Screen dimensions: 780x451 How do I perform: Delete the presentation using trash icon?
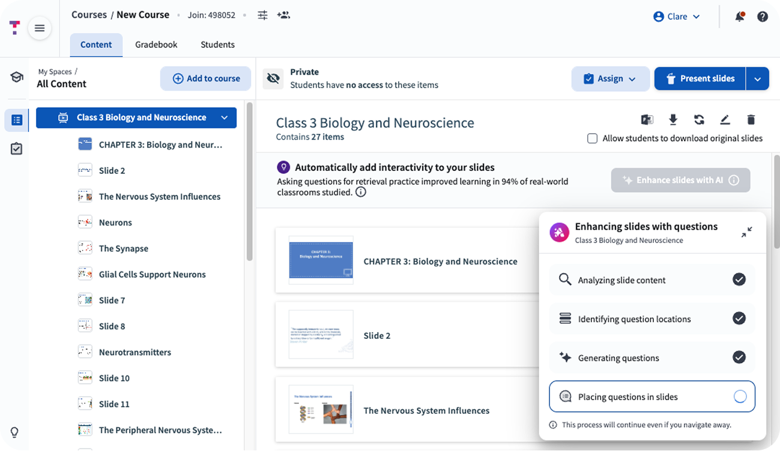[x=751, y=120]
